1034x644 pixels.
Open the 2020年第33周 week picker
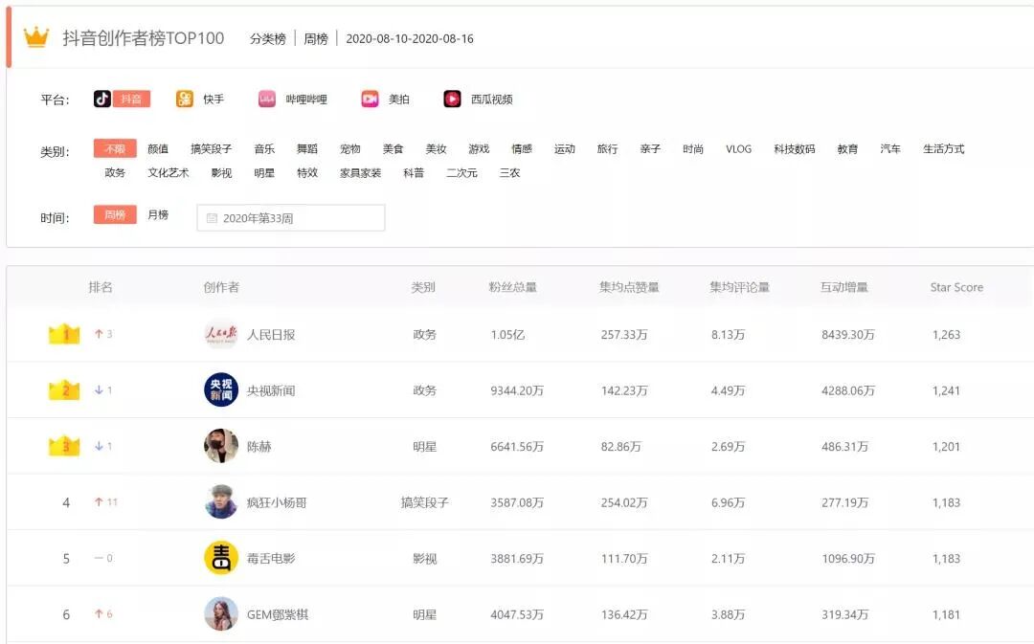pyautogui.click(x=291, y=218)
